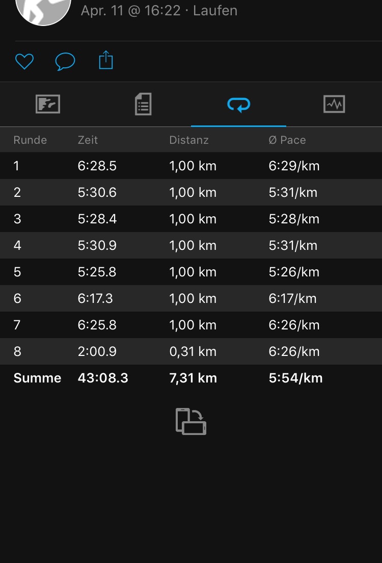
Task: Open comments via speech bubble icon
Action: click(65, 62)
